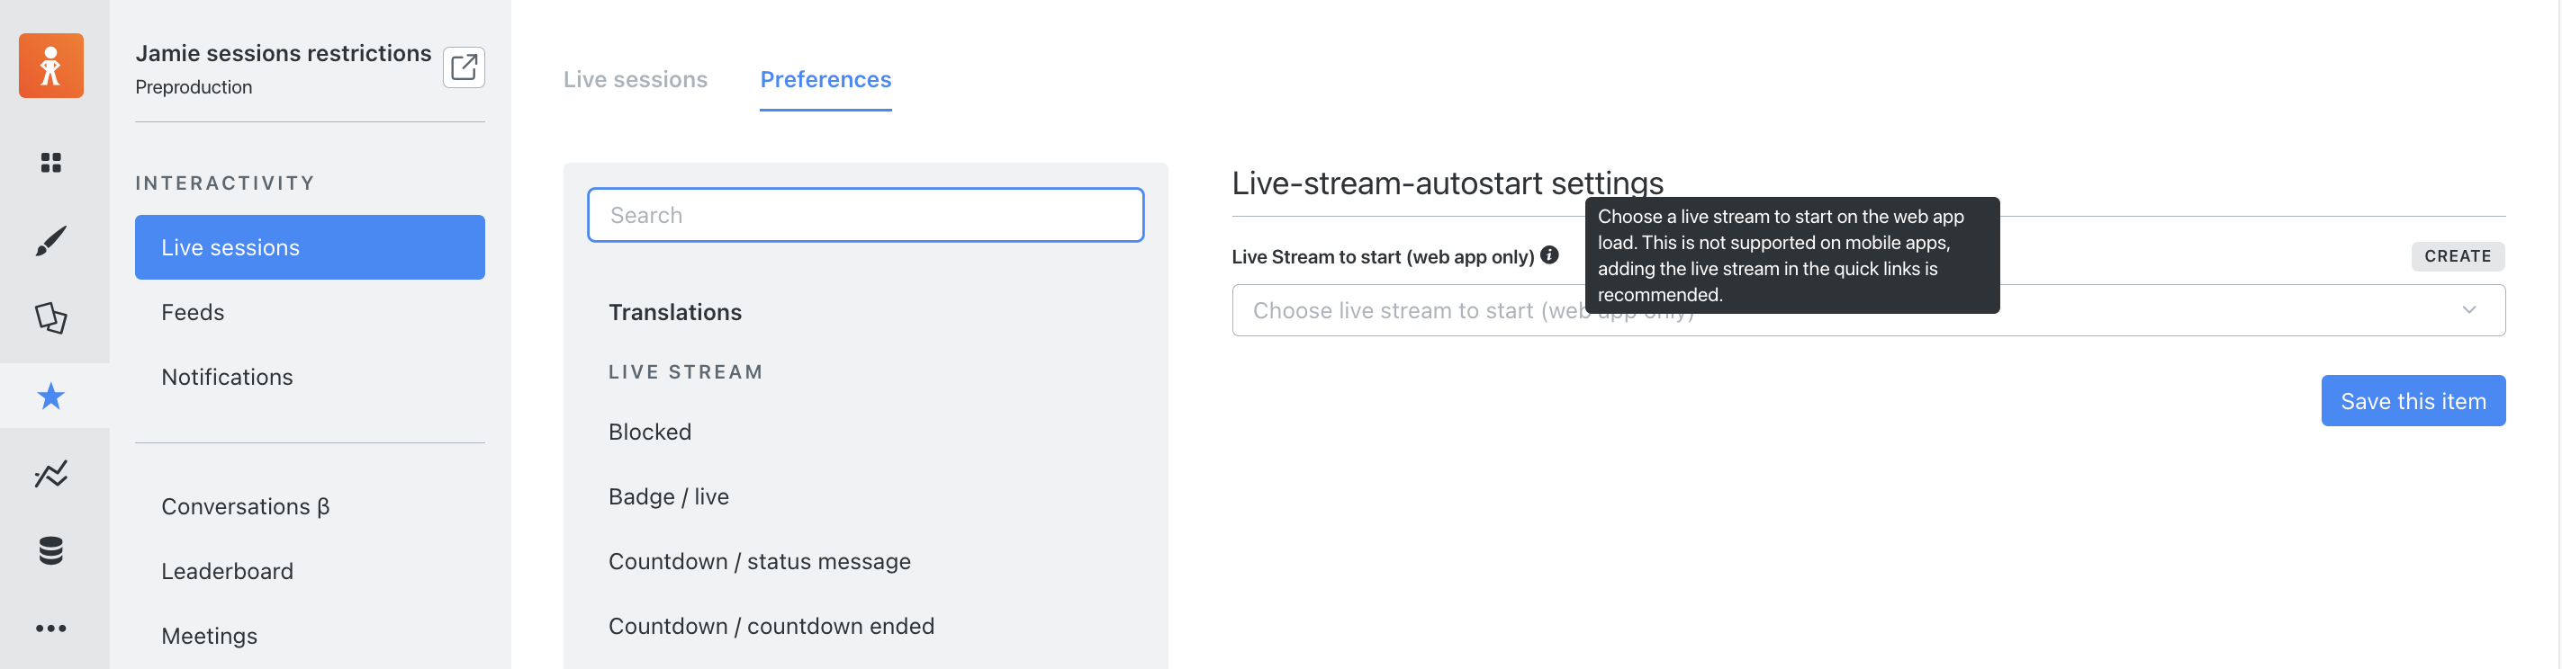Click the Live Stream to start label
The width and height of the screenshot is (2562, 669).
click(1383, 256)
